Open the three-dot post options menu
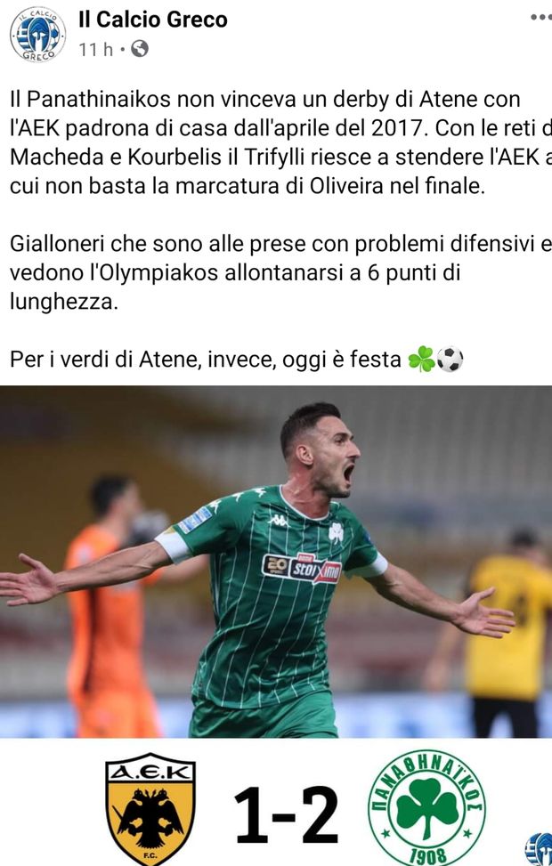Screen dimensions: 552x866 540,17
